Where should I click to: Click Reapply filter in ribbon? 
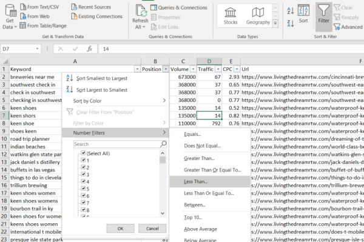pos(346,18)
